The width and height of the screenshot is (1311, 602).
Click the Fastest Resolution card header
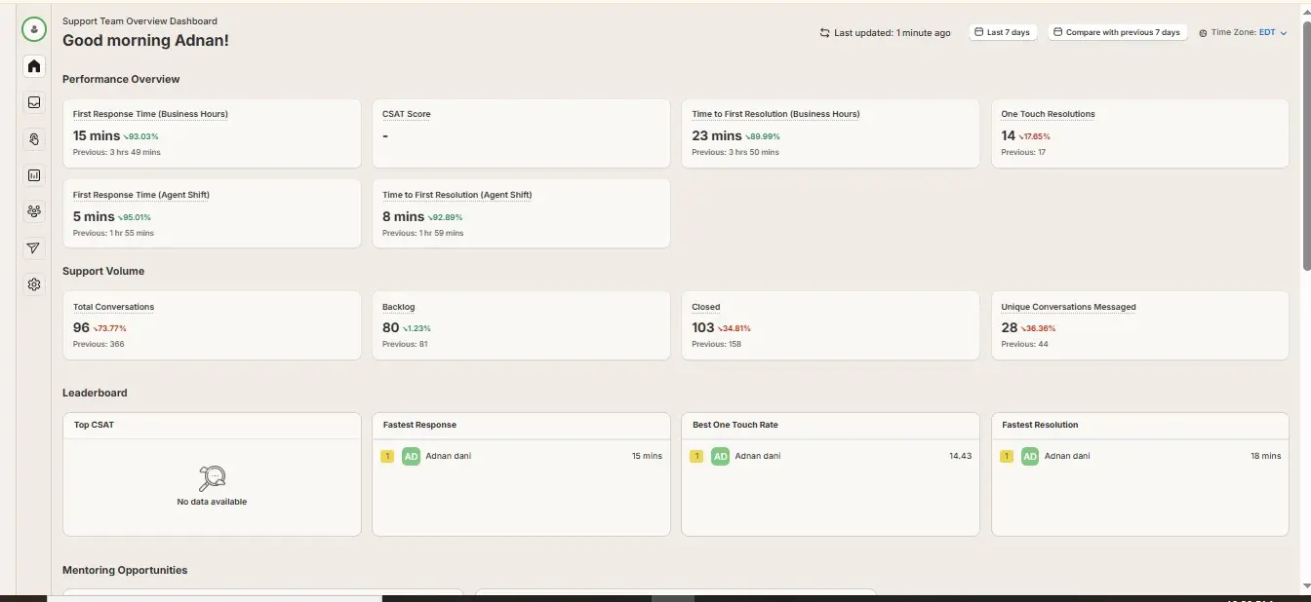1139,426
